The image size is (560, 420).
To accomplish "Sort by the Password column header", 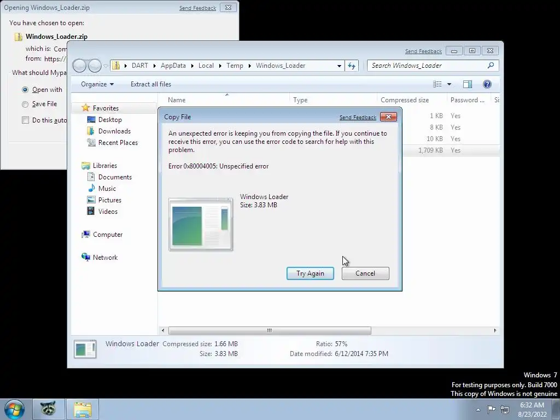I will [469, 100].
